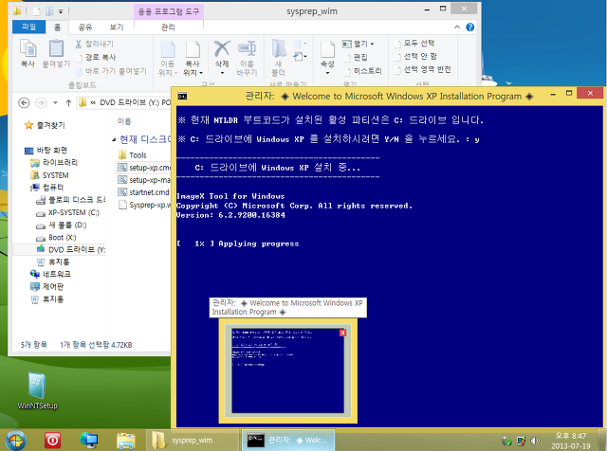Click the Name column header

pyautogui.click(x=124, y=121)
